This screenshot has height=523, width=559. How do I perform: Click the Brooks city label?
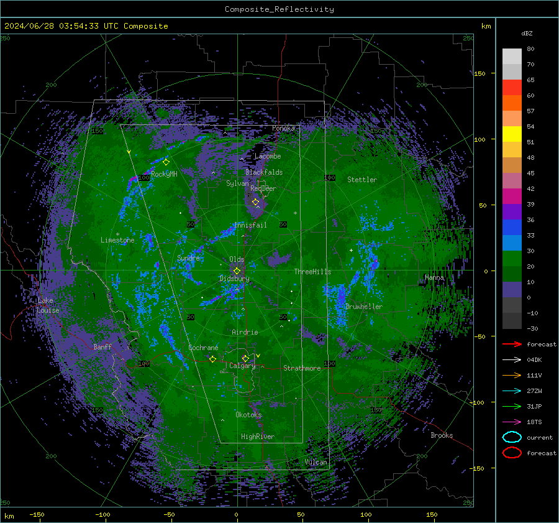point(442,435)
